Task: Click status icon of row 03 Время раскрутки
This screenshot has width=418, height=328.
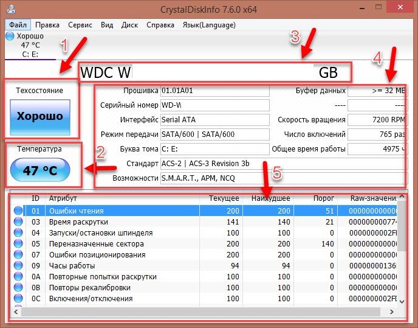Action: point(18,222)
